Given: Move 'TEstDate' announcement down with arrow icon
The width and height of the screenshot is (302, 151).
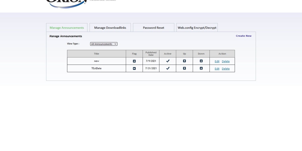Looking at the screenshot, I should point(201,68).
